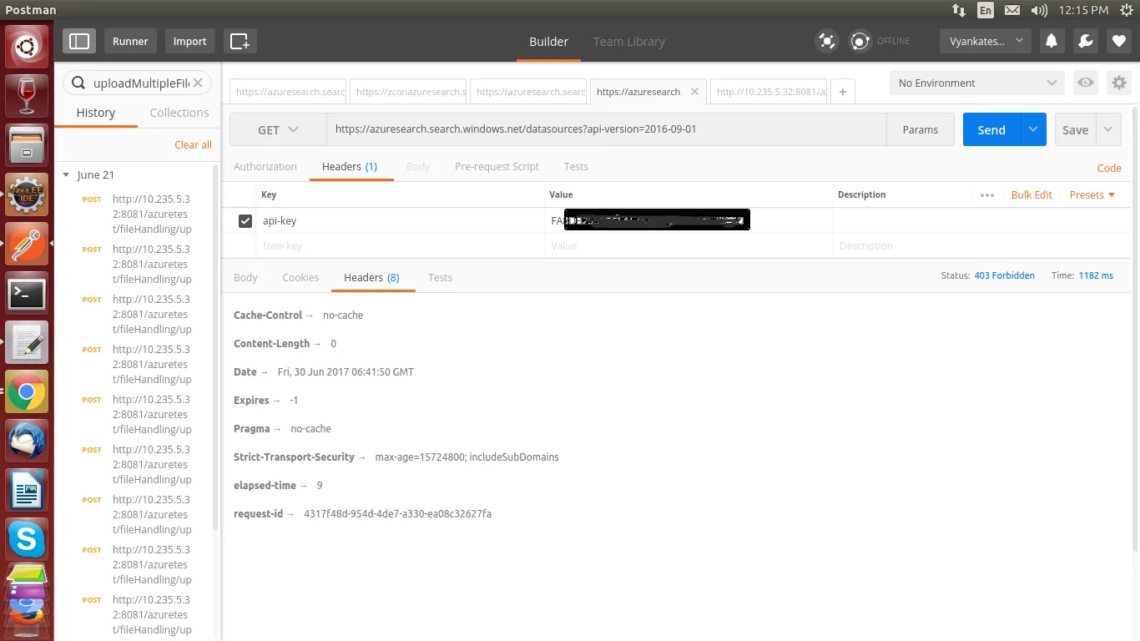The height and width of the screenshot is (641, 1140).
Task: Open the three-dots menu in the headers table
Action: [987, 194]
